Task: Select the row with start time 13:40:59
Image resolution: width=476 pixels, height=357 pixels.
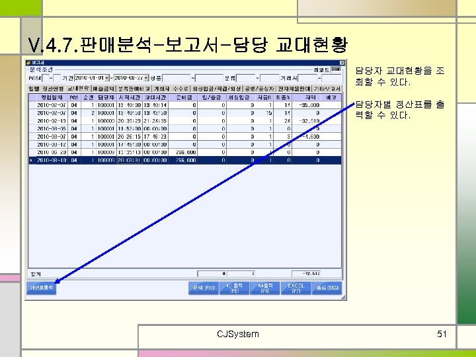Action: tap(185, 113)
